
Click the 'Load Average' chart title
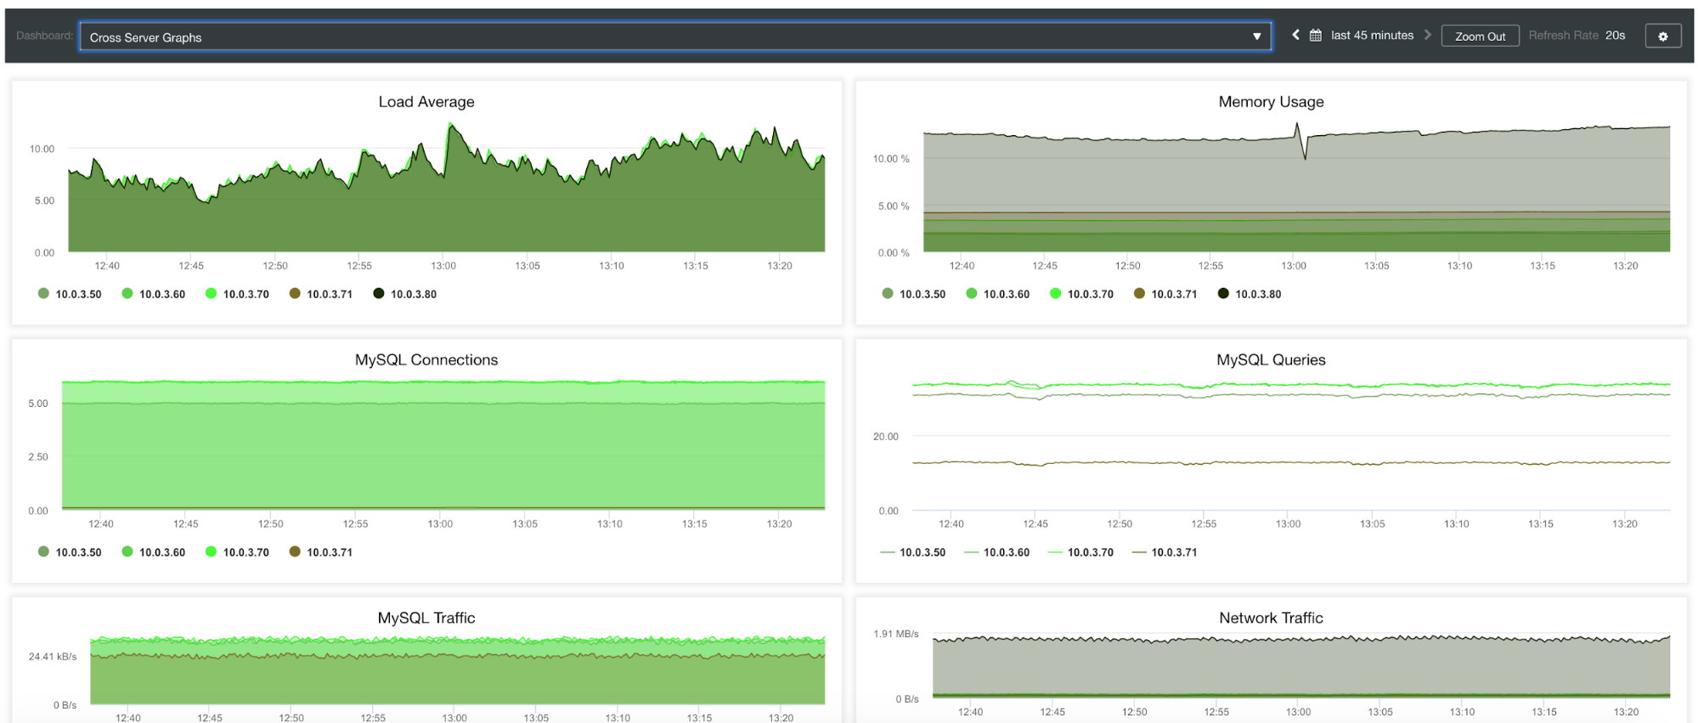pyautogui.click(x=426, y=102)
